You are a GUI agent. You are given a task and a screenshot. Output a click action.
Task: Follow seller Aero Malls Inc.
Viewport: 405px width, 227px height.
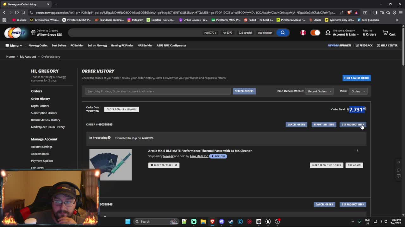[x=218, y=156]
